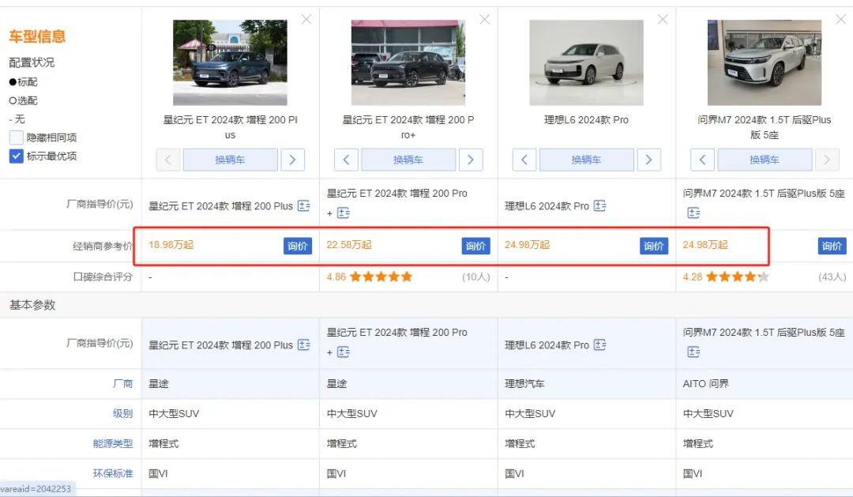The width and height of the screenshot is (853, 497).
Task: Click the (43人) review count
Action: pyautogui.click(x=832, y=277)
